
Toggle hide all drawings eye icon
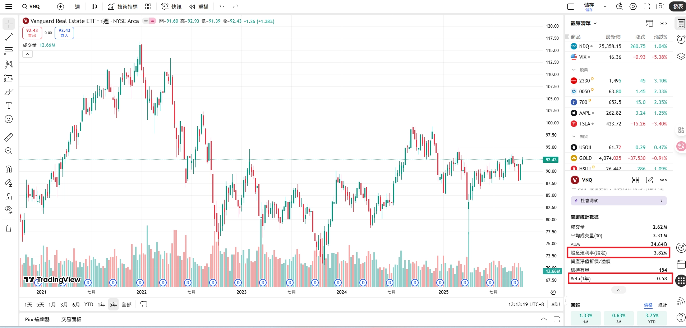pyautogui.click(x=9, y=210)
